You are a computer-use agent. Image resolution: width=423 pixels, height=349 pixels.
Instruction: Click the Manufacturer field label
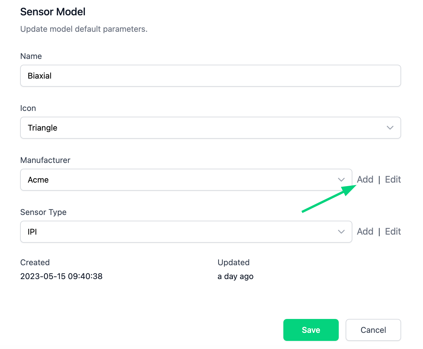(45, 160)
